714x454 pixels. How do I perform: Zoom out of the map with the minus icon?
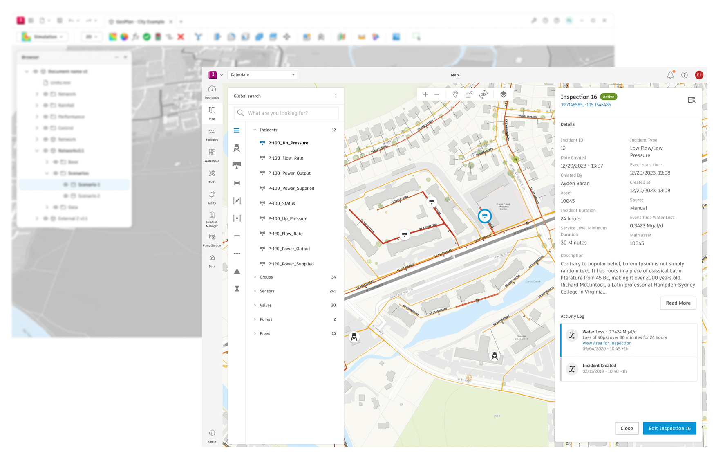pyautogui.click(x=437, y=94)
